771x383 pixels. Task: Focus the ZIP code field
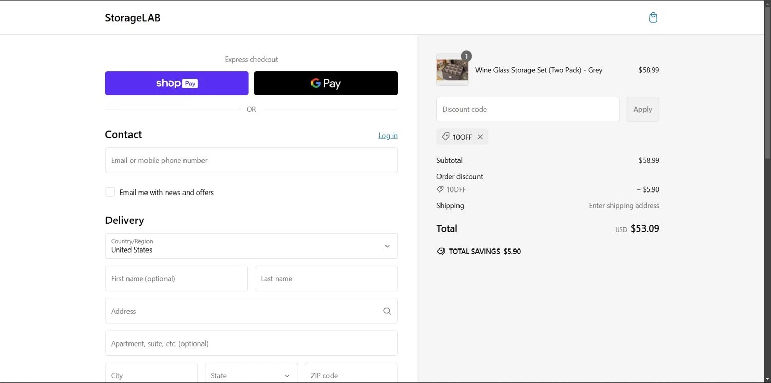tap(351, 375)
